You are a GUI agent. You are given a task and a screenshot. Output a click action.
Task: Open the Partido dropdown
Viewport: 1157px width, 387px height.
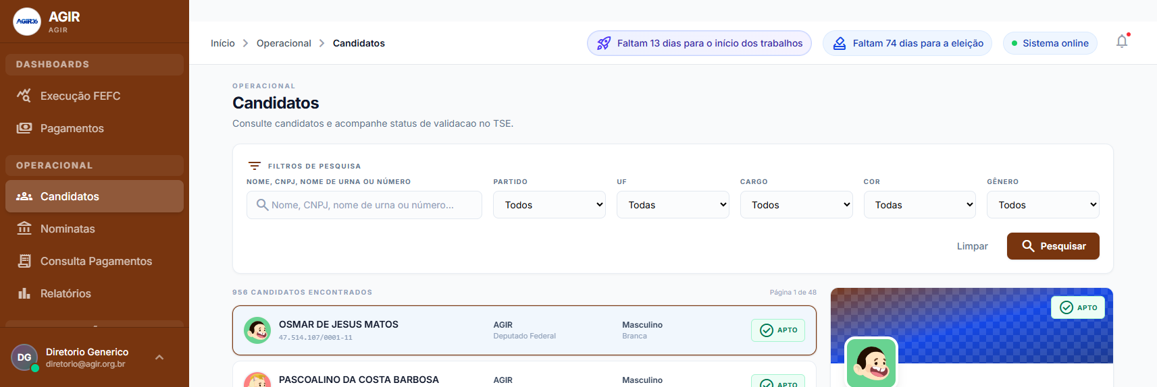[x=550, y=205]
